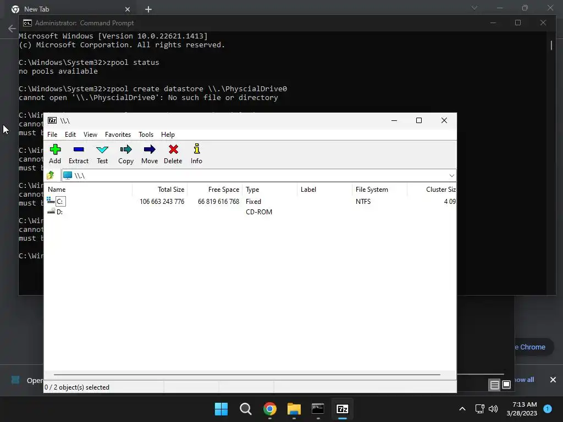563x422 pixels.
Task: Click the Copy toolbar button
Action: (x=126, y=154)
